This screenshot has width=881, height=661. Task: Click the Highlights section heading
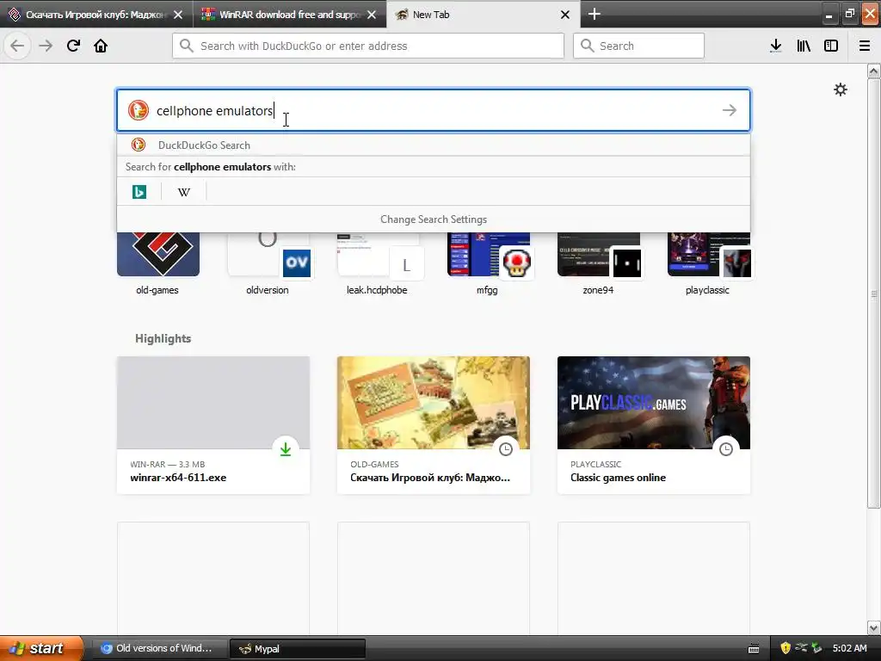[x=163, y=338]
